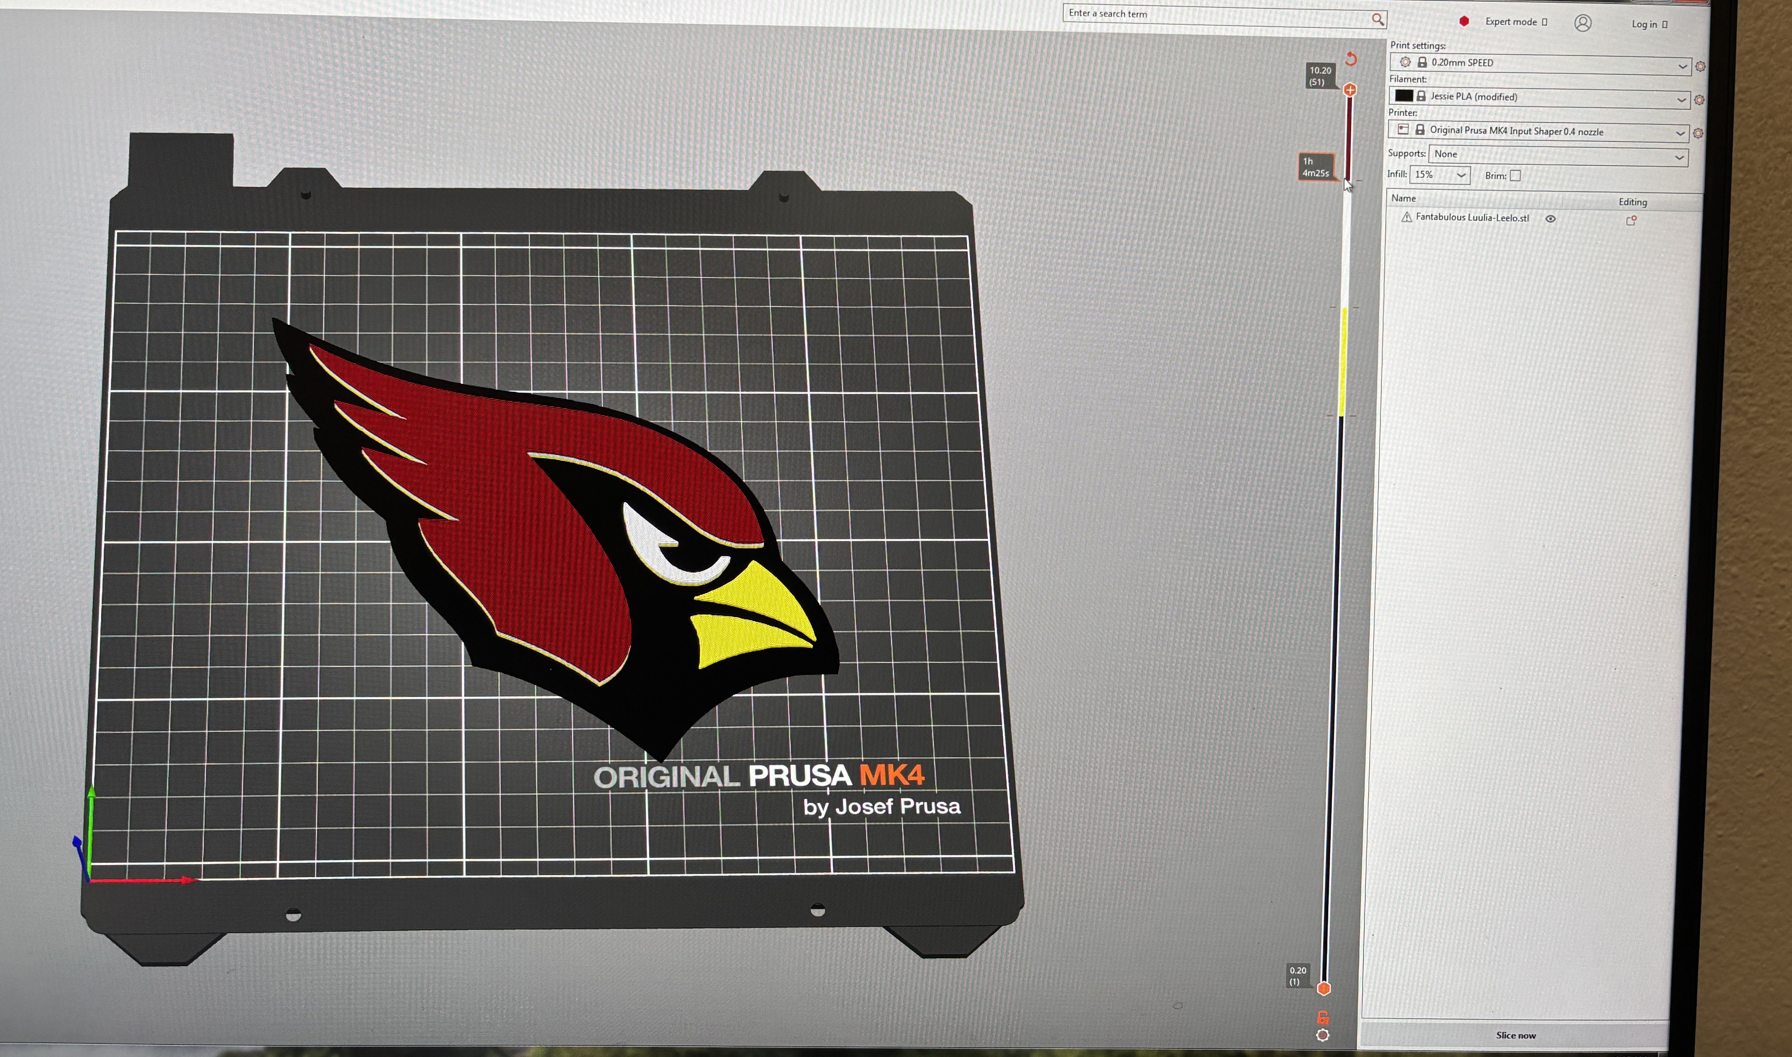Click the orange slider lock icon
Viewport: 1792px width, 1057px height.
click(1323, 1018)
